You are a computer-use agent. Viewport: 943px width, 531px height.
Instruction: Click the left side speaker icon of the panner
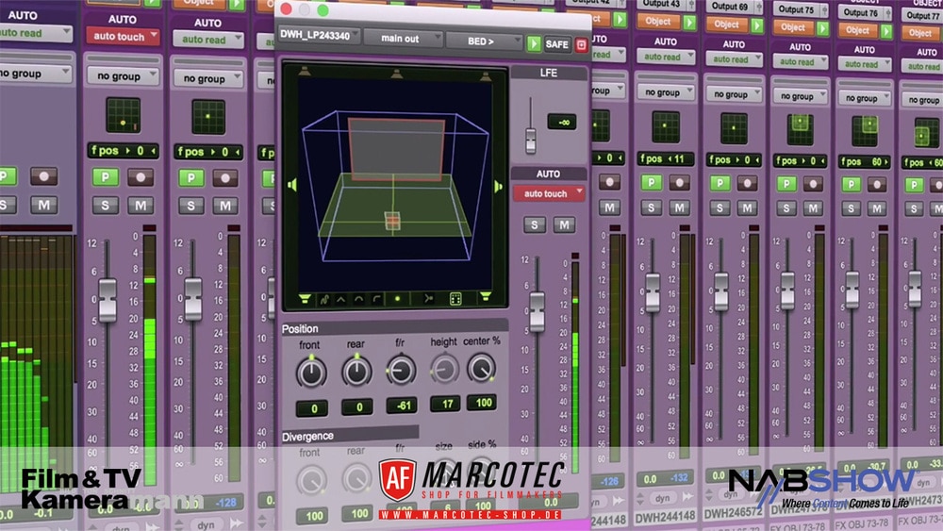[x=292, y=185]
